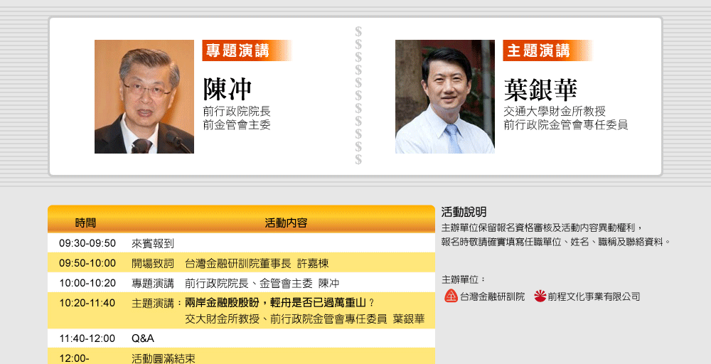Click the 活動說明 heading
The image size is (711, 364).
pos(464,212)
